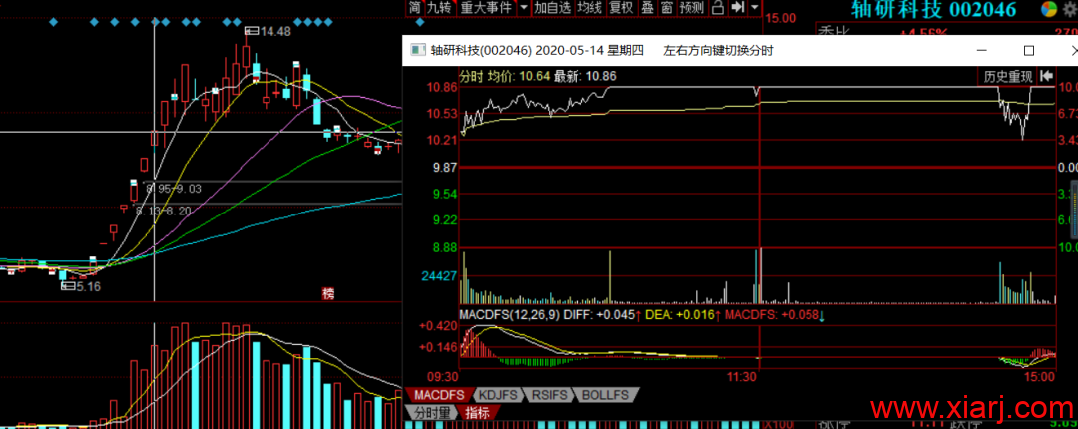Click the 叠 overlay button
The image size is (1078, 429).
pyautogui.click(x=647, y=8)
